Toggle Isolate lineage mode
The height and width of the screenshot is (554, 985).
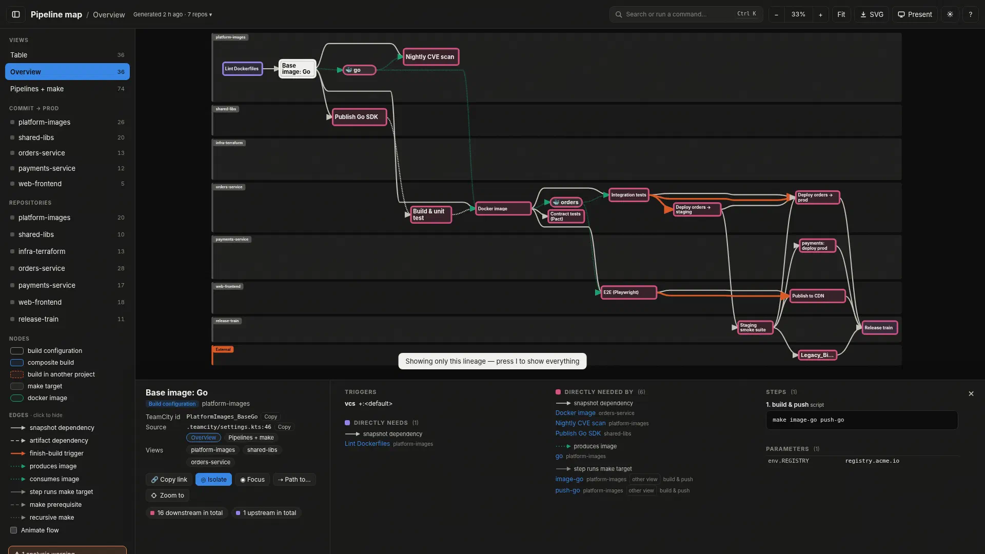[213, 479]
